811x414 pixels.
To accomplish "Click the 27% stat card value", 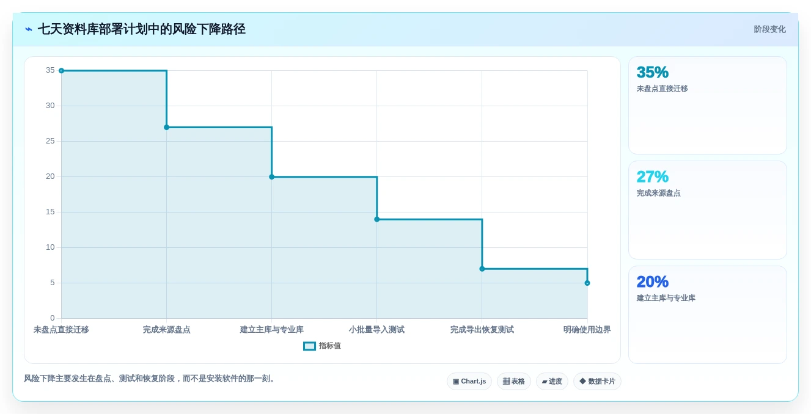I will [652, 176].
